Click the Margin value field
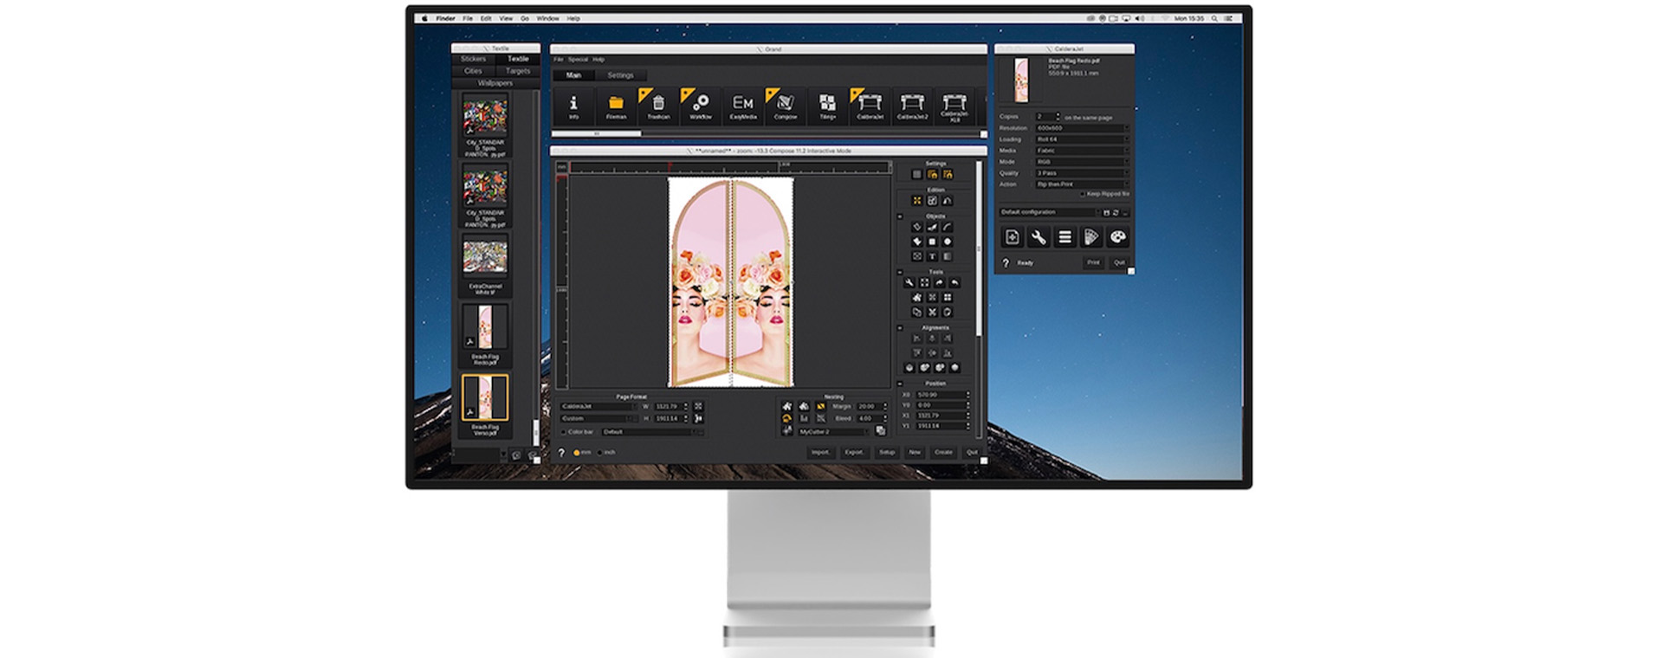This screenshot has width=1663, height=658. click(x=869, y=406)
